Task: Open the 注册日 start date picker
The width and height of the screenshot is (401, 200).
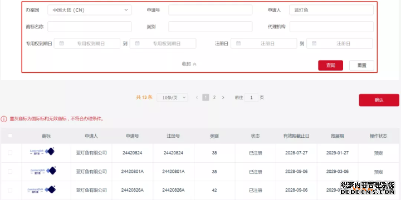Action: point(263,43)
